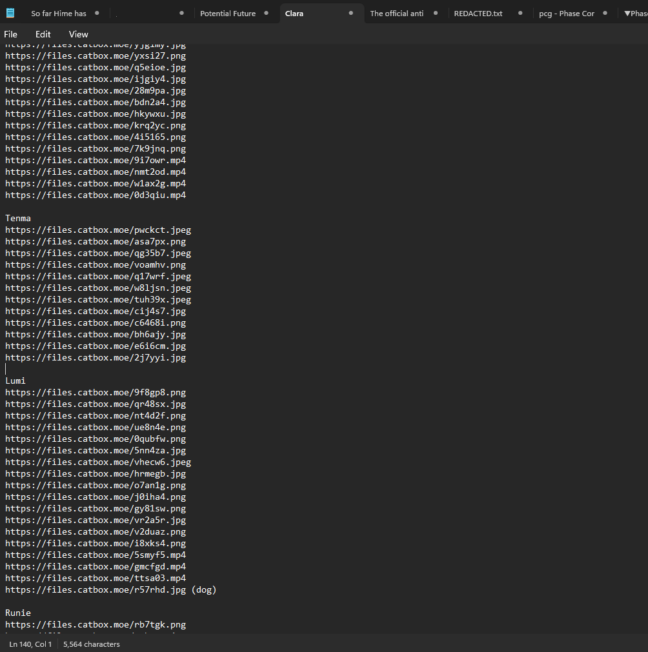Click unsaved dot on "The official anti" tab

point(436,13)
